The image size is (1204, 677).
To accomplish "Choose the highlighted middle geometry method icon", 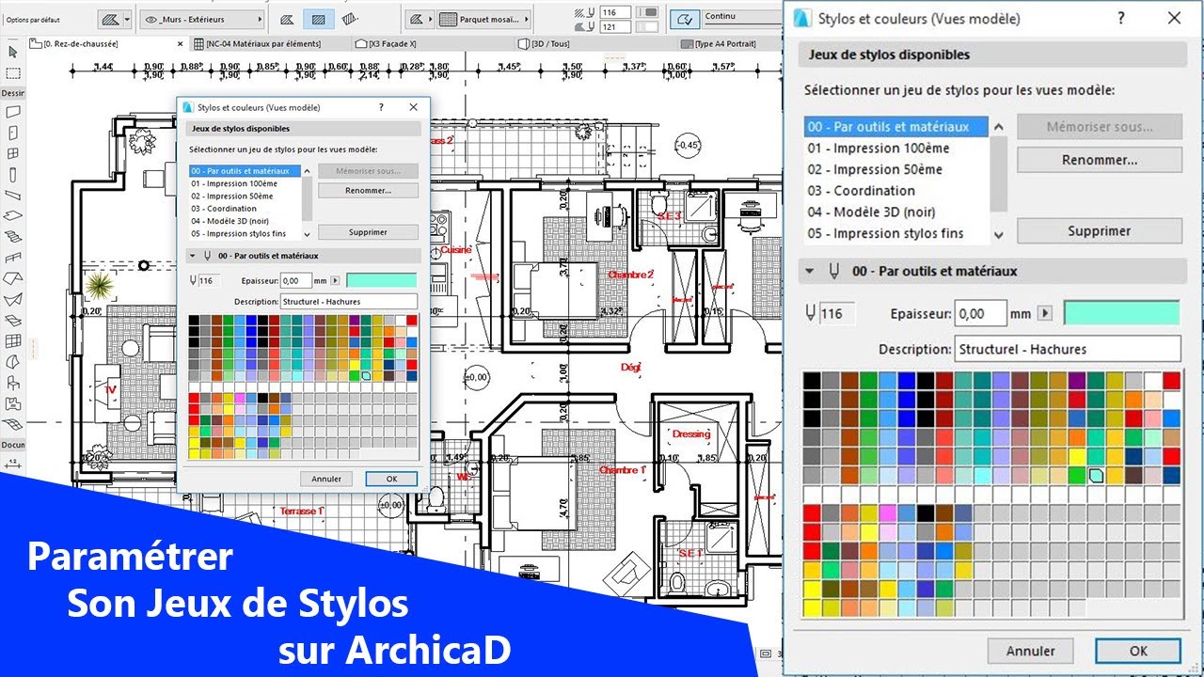I will pyautogui.click(x=321, y=19).
